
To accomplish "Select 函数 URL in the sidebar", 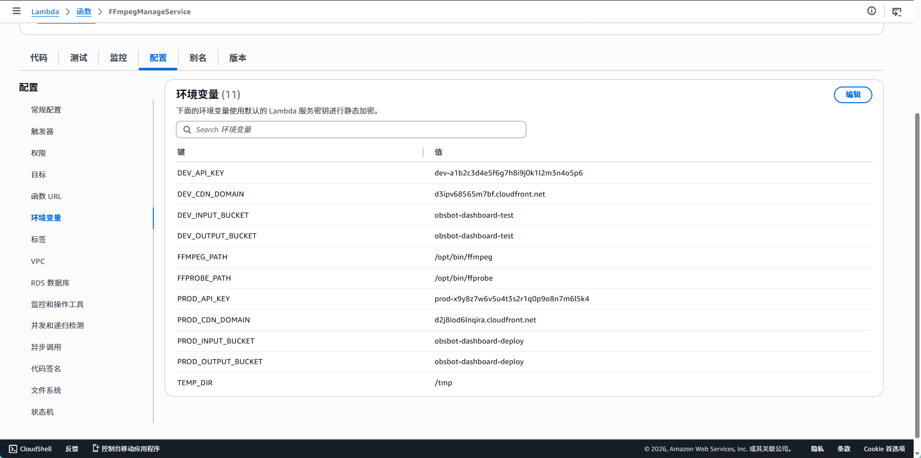I will (x=46, y=197).
